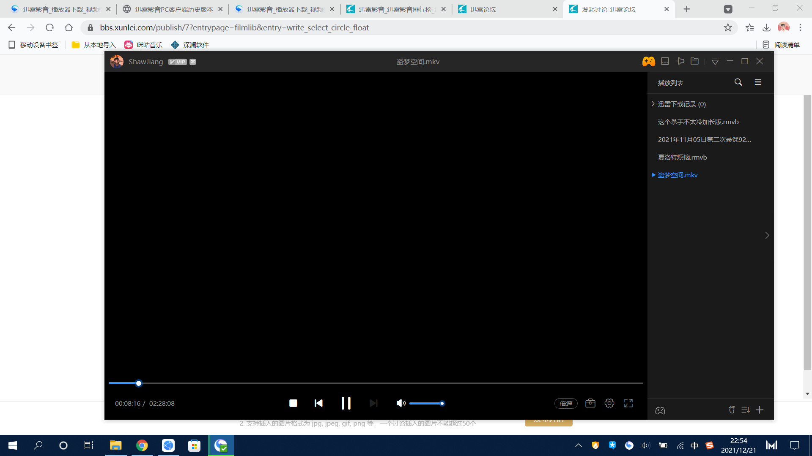Image resolution: width=812 pixels, height=456 pixels.
Task: Add a file with the plus icon
Action: coord(760,410)
